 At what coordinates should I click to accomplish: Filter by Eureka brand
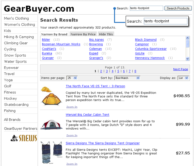47,53
